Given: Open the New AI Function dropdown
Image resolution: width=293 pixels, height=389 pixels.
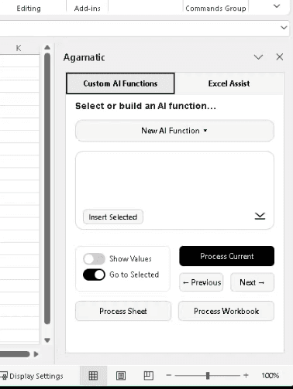Looking at the screenshot, I should point(174,131).
